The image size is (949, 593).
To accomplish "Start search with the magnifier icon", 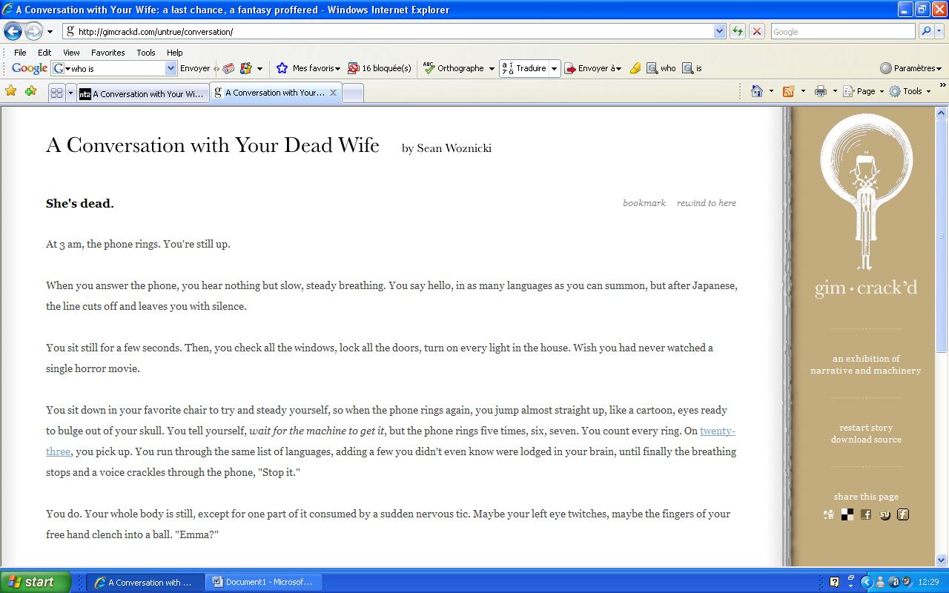I will pyautogui.click(x=925, y=31).
